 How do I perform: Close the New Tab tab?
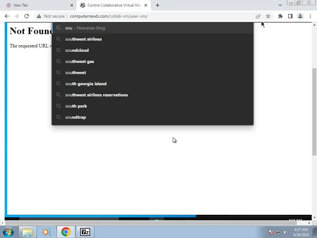pyautogui.click(x=72, y=5)
